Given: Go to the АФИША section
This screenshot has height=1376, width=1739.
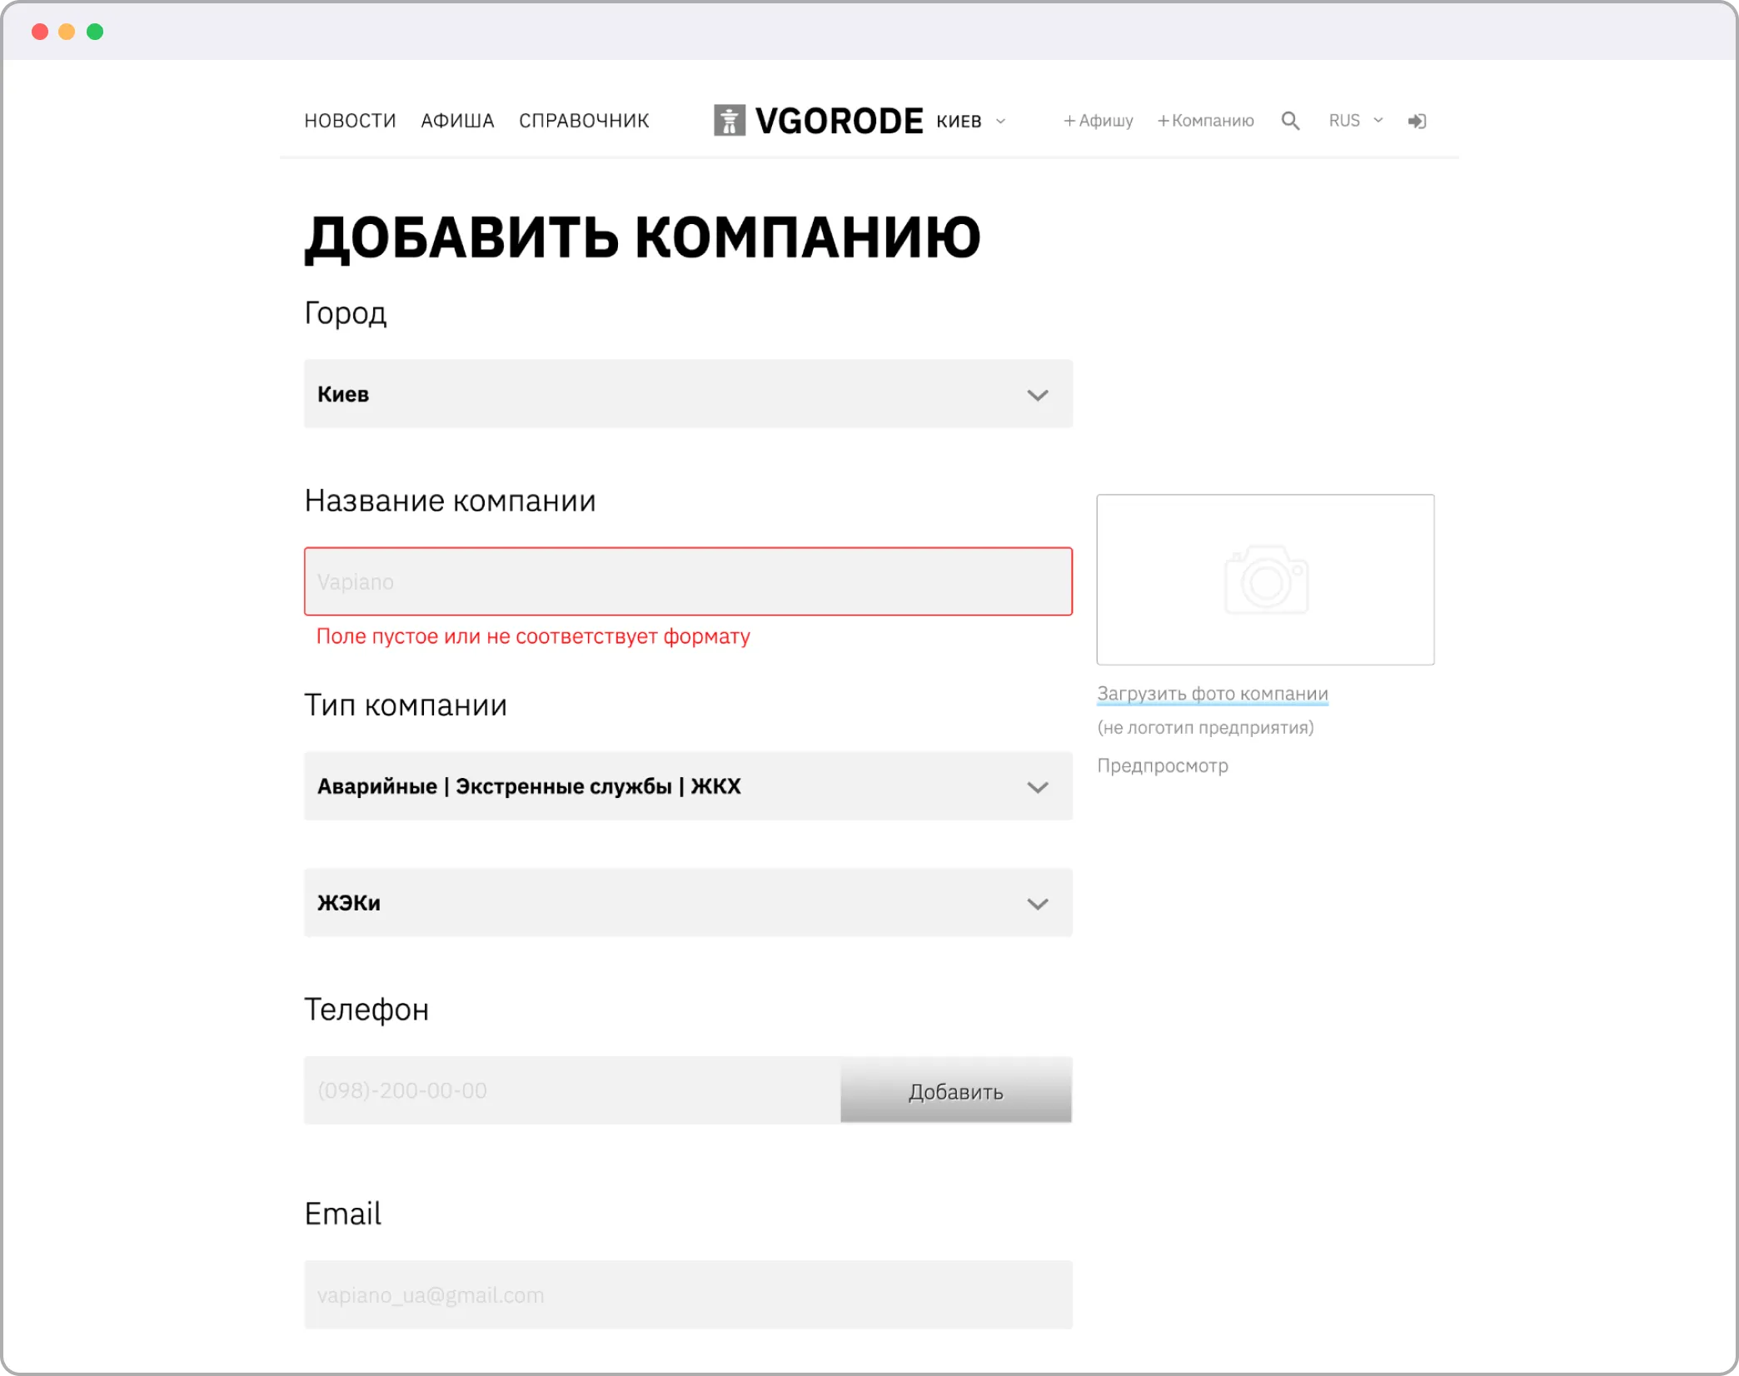Looking at the screenshot, I should [457, 121].
